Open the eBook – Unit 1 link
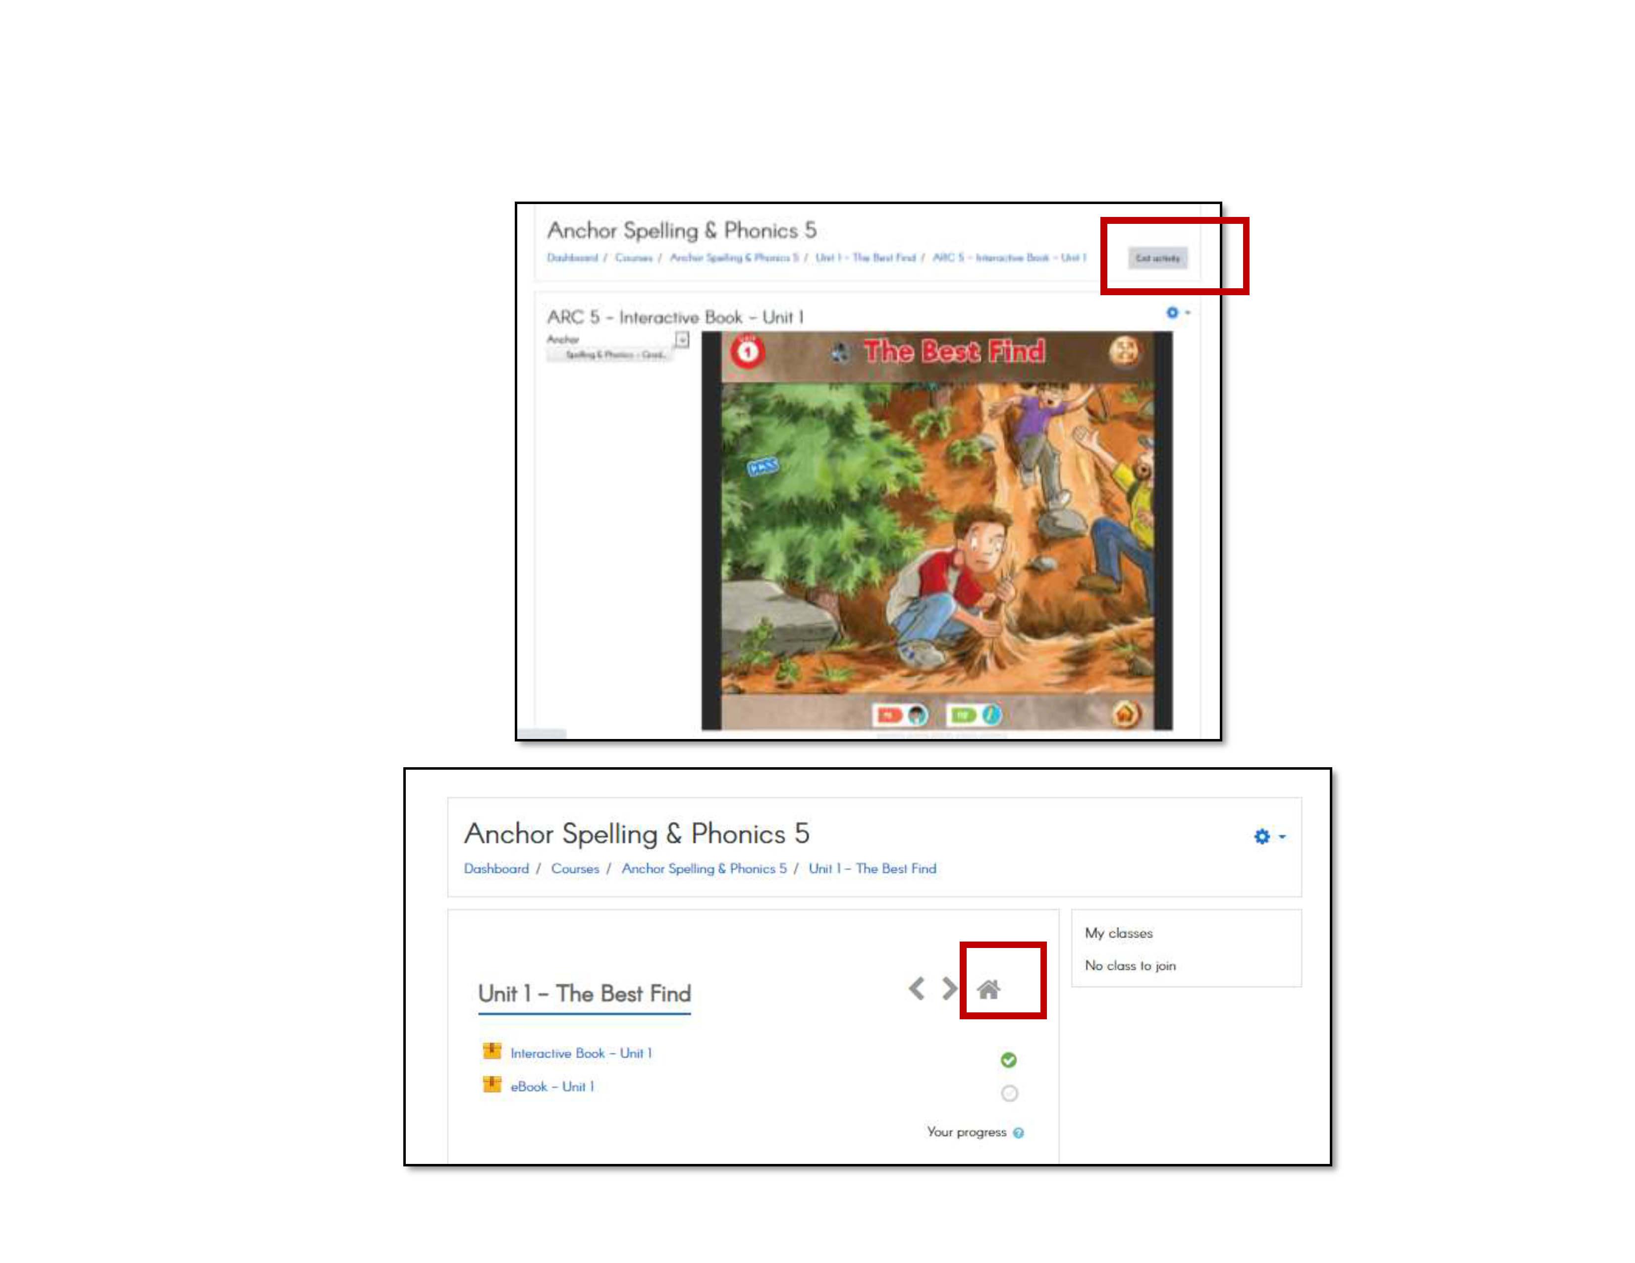1635x1263 pixels. (552, 1086)
